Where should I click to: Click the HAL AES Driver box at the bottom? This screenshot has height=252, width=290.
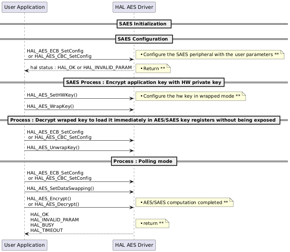pyautogui.click(x=134, y=245)
